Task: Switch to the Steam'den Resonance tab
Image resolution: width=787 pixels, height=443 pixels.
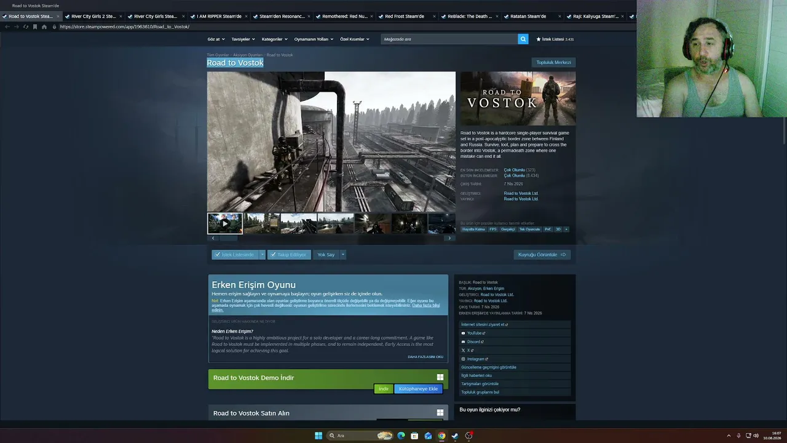Action: [282, 17]
